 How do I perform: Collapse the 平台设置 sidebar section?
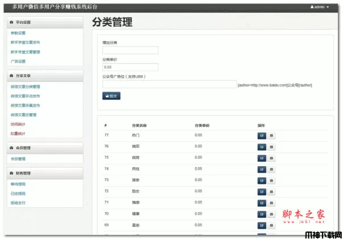coord(23,22)
